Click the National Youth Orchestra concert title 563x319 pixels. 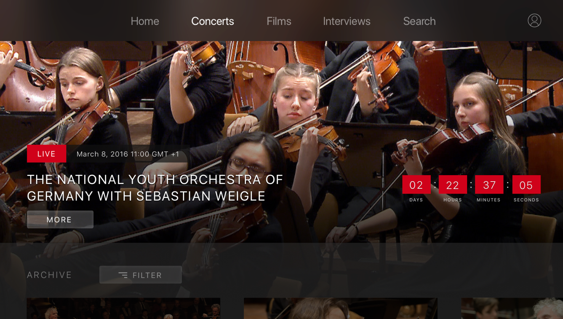[x=155, y=188]
